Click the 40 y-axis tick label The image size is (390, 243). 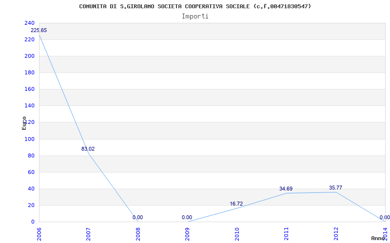coord(31,189)
